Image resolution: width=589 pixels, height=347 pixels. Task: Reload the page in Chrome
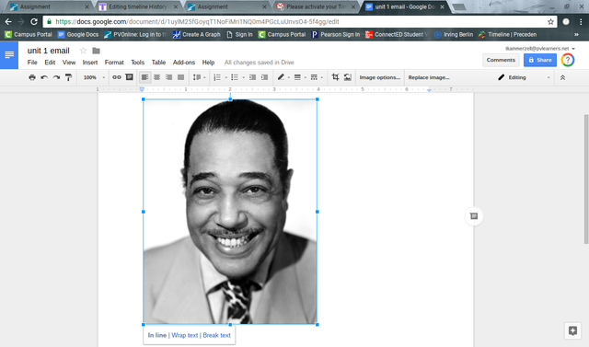(34, 22)
